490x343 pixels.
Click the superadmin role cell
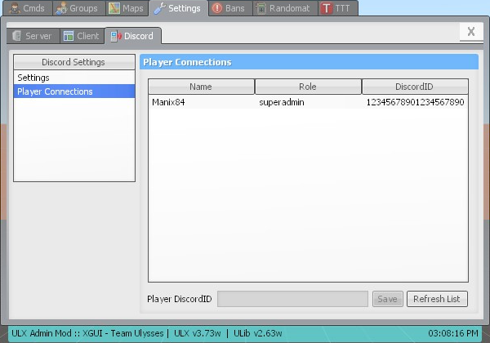[282, 102]
